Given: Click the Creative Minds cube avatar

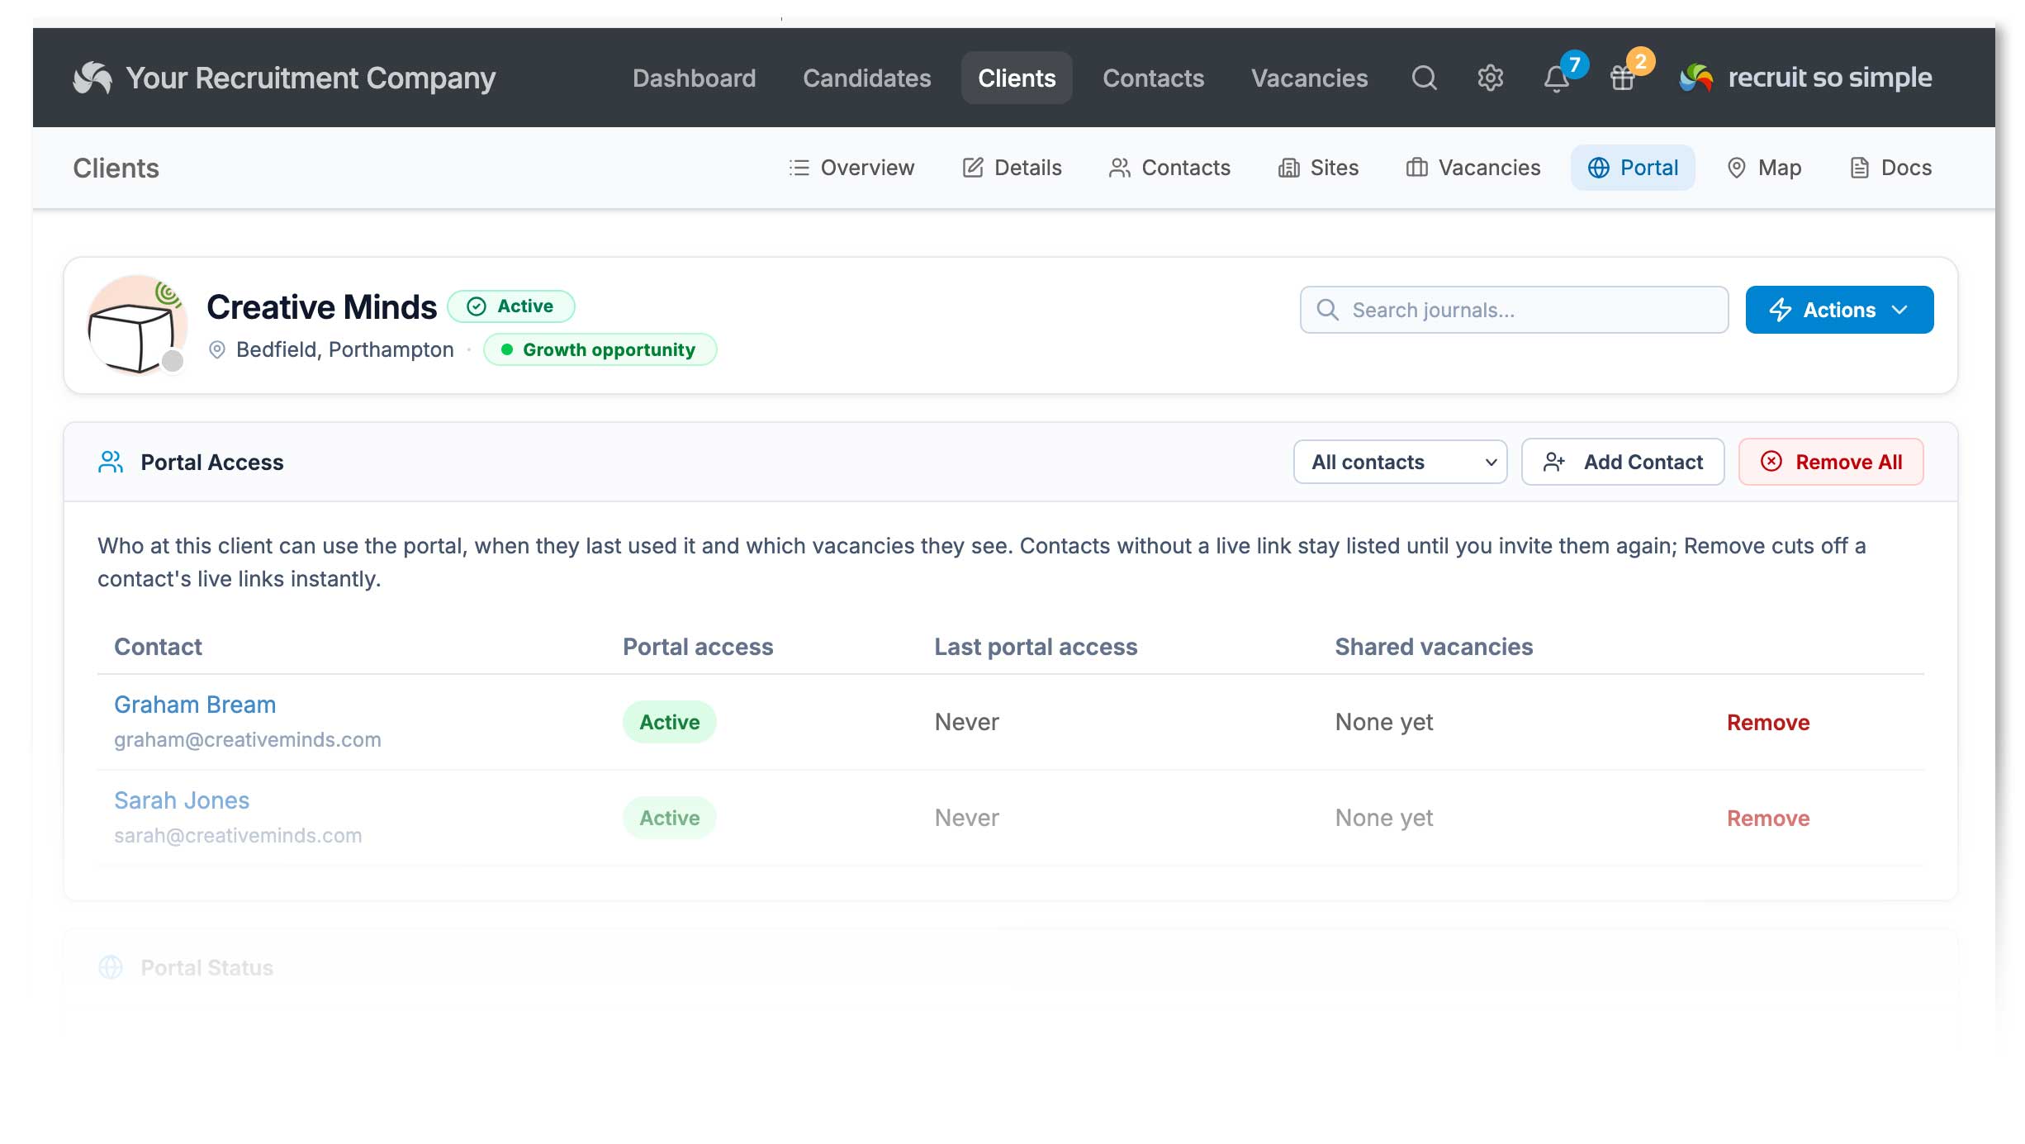Looking at the screenshot, I should pos(137,325).
